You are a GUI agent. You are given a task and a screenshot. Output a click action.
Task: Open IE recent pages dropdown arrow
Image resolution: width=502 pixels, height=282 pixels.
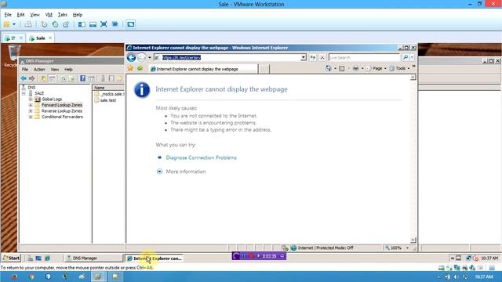tap(150, 57)
